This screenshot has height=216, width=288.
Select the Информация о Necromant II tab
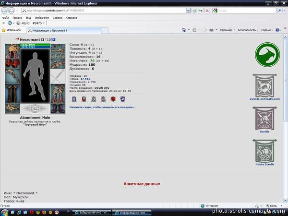click(64, 31)
